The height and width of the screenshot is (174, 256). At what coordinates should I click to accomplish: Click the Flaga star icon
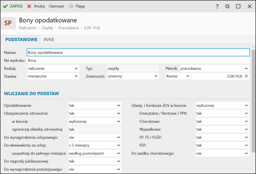tap(71, 6)
